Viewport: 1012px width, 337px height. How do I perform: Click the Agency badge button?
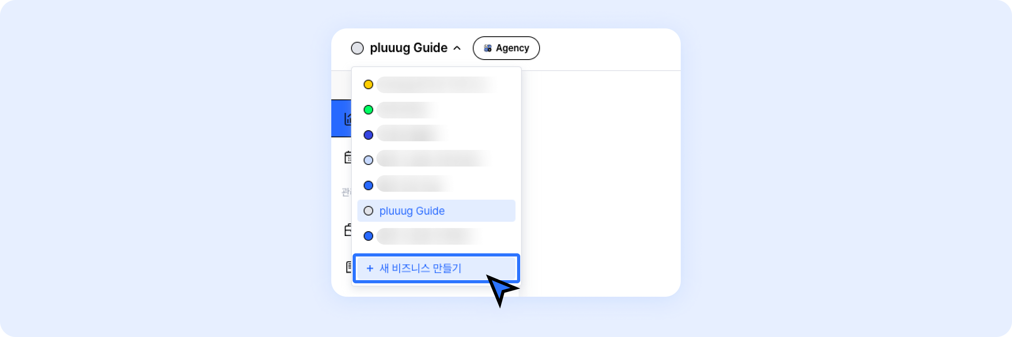click(506, 48)
